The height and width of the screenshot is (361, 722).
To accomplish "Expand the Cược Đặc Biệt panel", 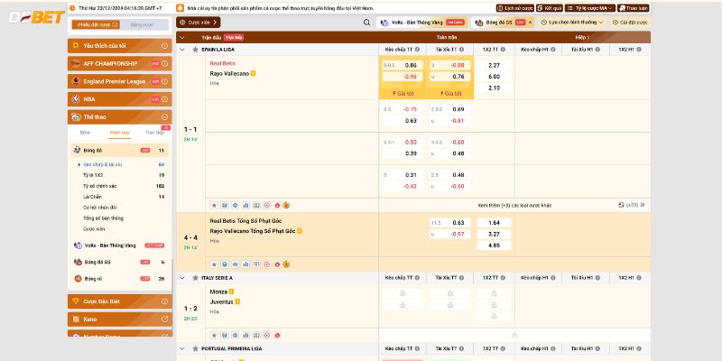I will click(120, 301).
